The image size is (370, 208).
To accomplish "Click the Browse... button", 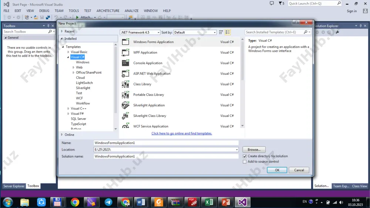I will pyautogui.click(x=254, y=150).
